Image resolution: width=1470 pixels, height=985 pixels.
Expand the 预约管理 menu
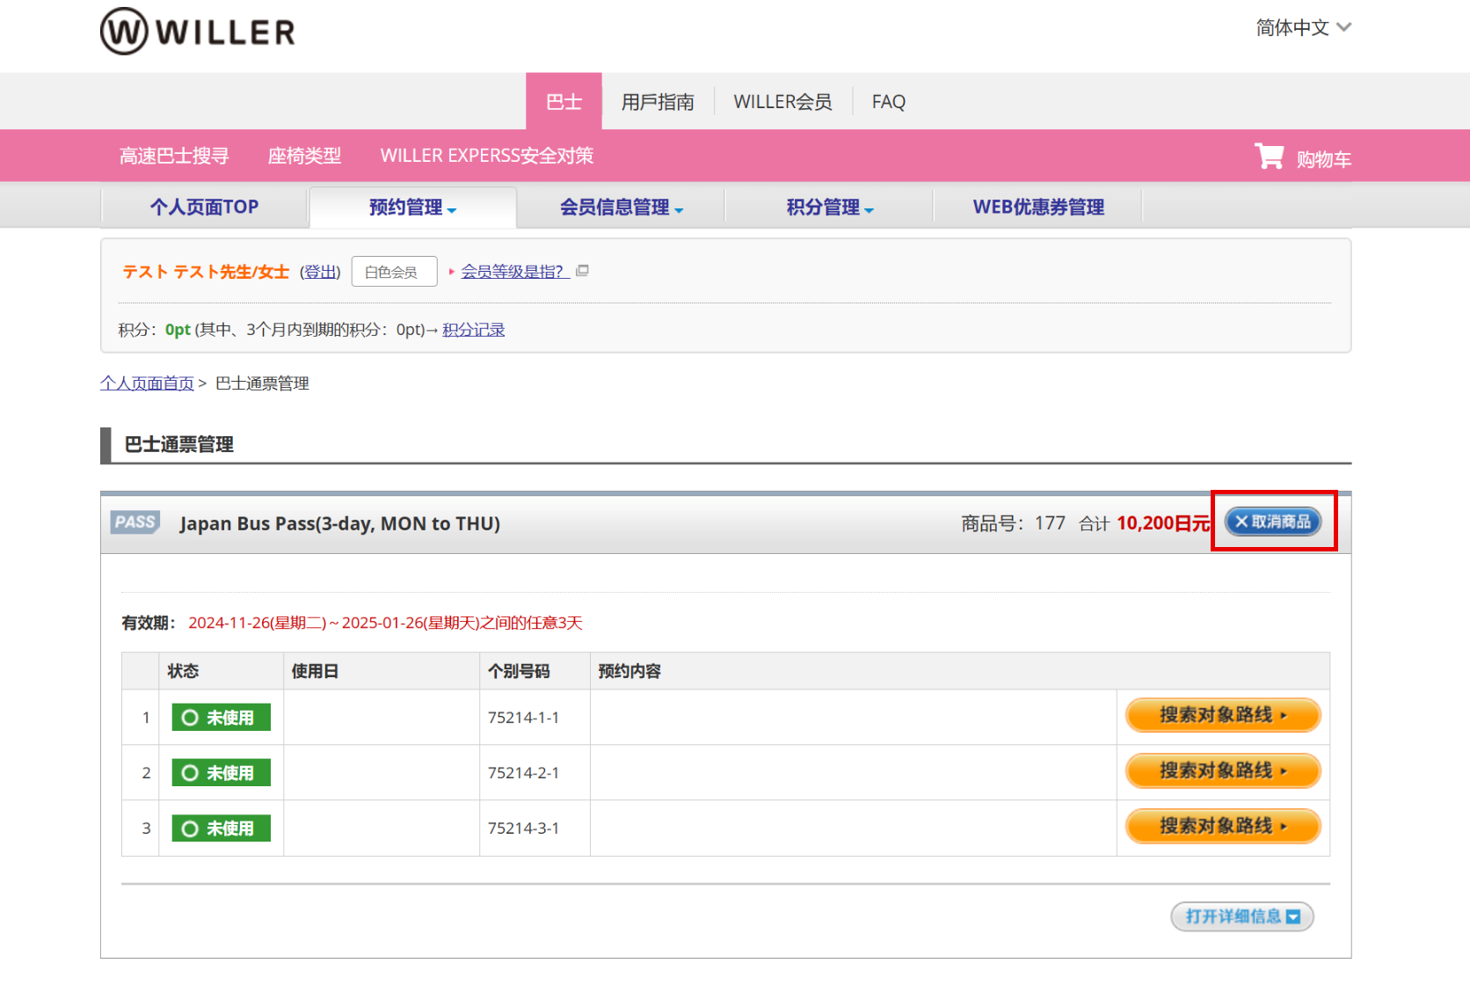click(412, 208)
